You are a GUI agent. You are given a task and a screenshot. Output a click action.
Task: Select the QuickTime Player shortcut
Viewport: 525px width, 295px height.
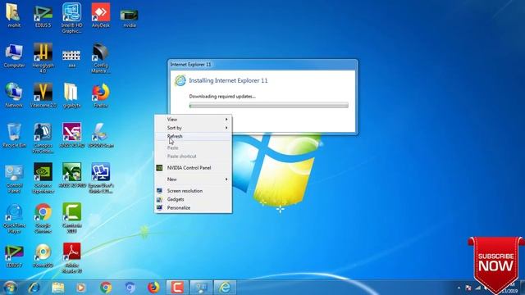[x=14, y=219]
